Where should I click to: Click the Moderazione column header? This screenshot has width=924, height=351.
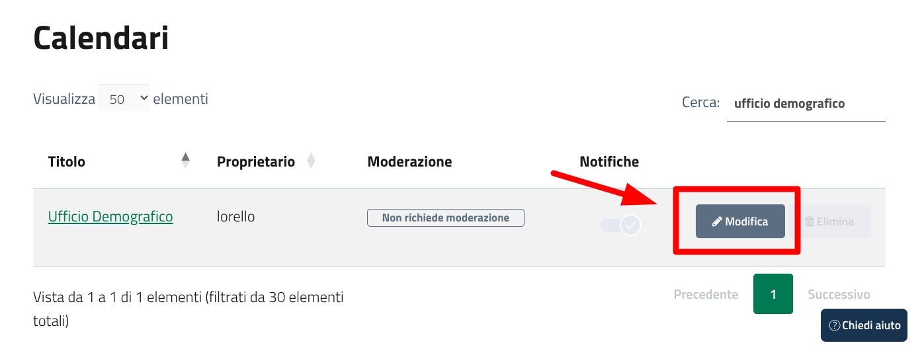[x=409, y=162]
